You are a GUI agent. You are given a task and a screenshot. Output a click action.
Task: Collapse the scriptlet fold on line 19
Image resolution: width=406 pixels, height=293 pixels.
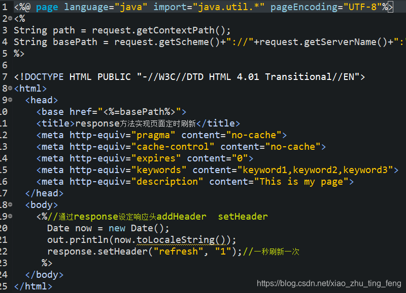[10, 216]
